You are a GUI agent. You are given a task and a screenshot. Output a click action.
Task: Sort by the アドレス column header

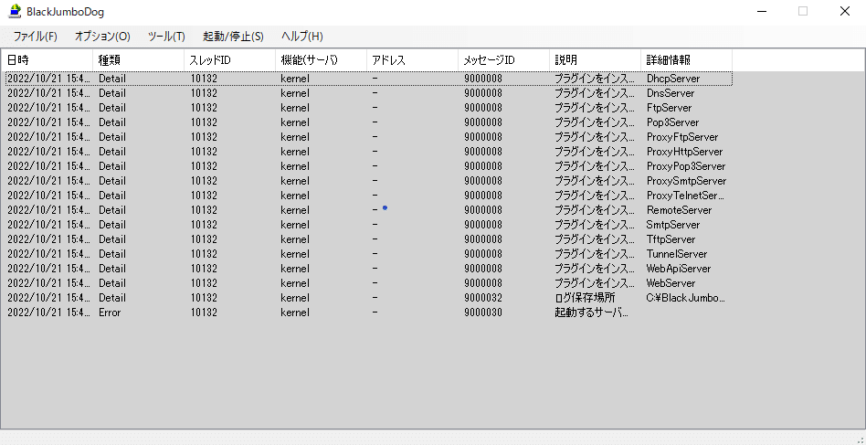[x=413, y=60]
